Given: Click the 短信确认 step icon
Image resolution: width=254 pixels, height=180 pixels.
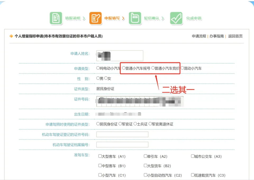Looking at the screenshot, I should coord(135,18).
